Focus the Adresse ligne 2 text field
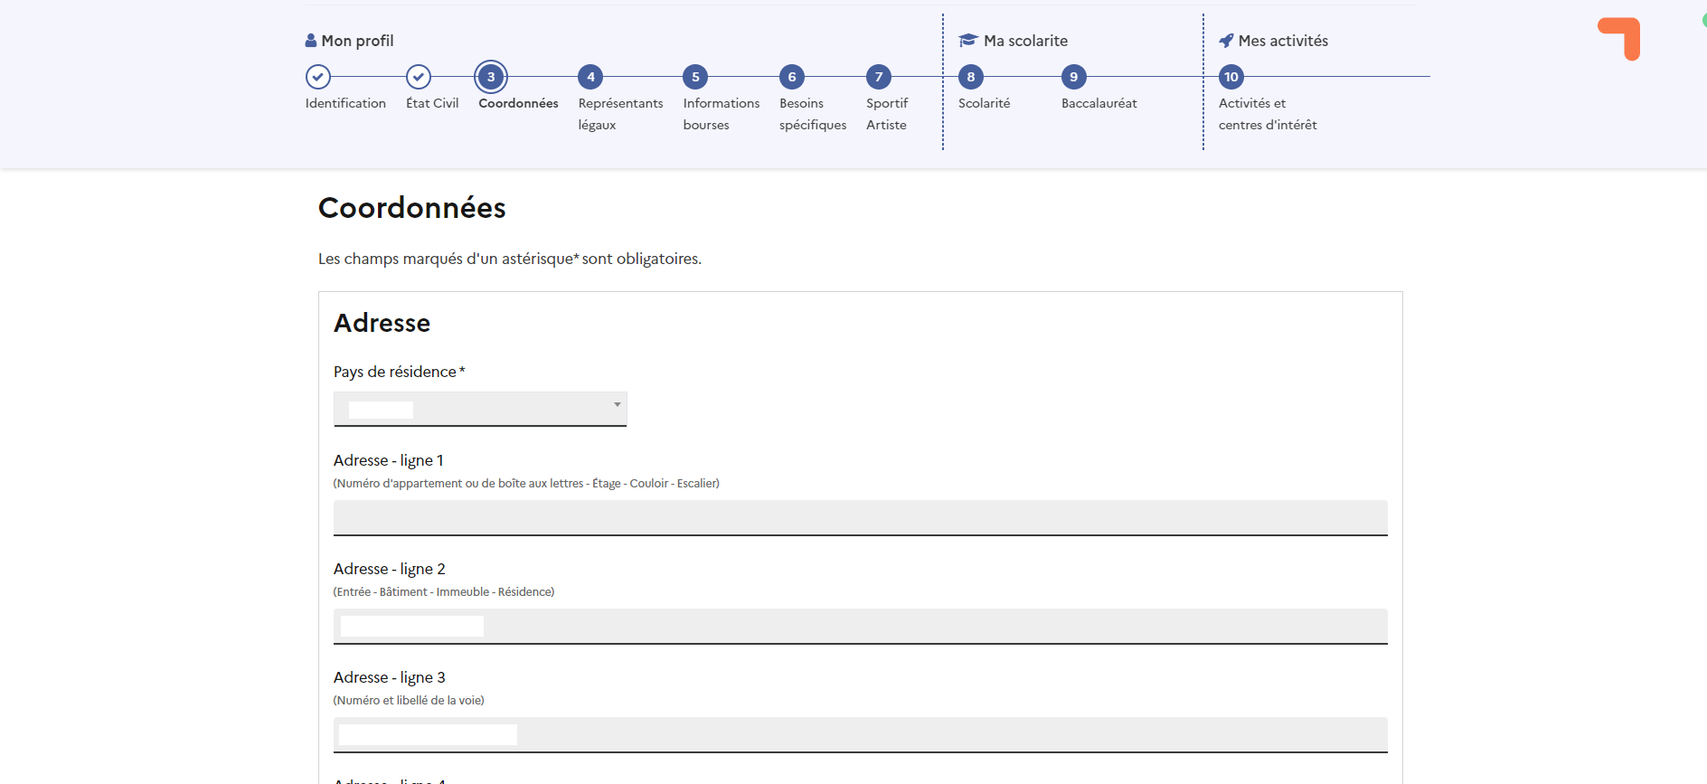This screenshot has height=784, width=1707. [x=860, y=626]
